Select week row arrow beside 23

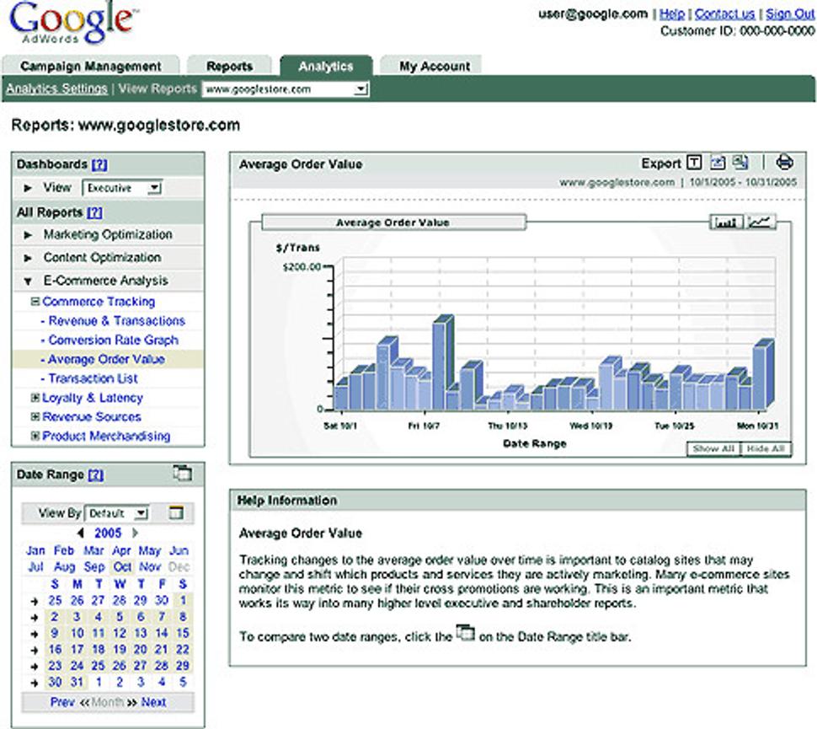(35, 667)
